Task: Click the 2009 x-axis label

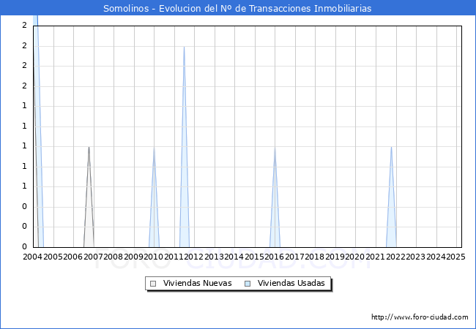Action: click(133, 257)
